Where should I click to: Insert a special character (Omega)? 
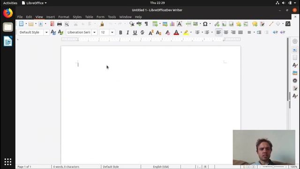point(205,24)
